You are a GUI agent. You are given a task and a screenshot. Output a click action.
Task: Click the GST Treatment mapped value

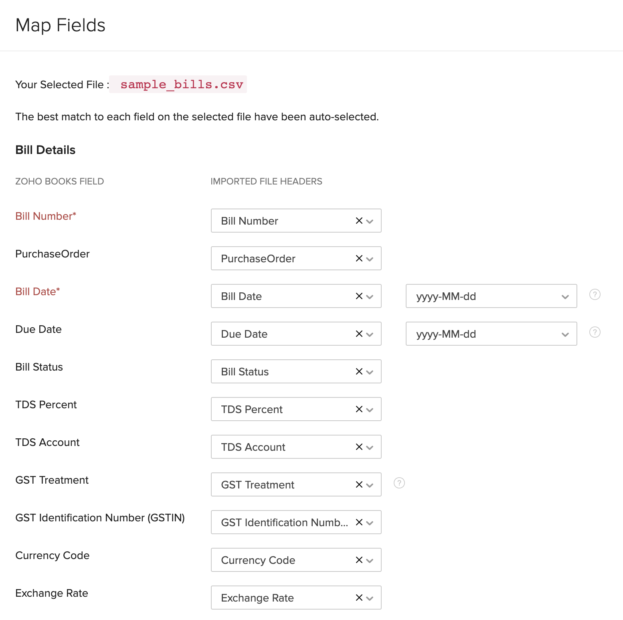pos(257,484)
